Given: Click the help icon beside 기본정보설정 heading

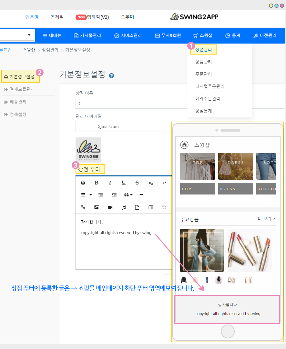Looking at the screenshot, I should 112,76.
